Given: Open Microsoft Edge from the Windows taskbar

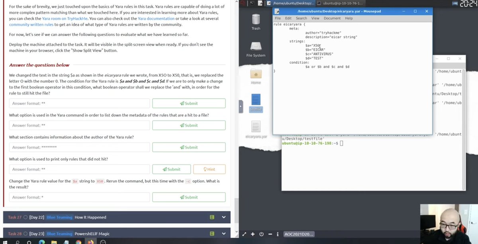Looking at the screenshot, I should 41,242.
